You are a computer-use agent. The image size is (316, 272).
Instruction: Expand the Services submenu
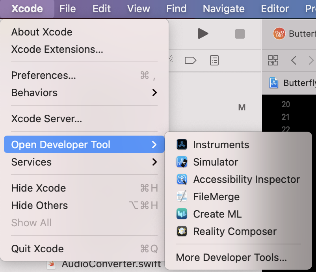(x=84, y=162)
